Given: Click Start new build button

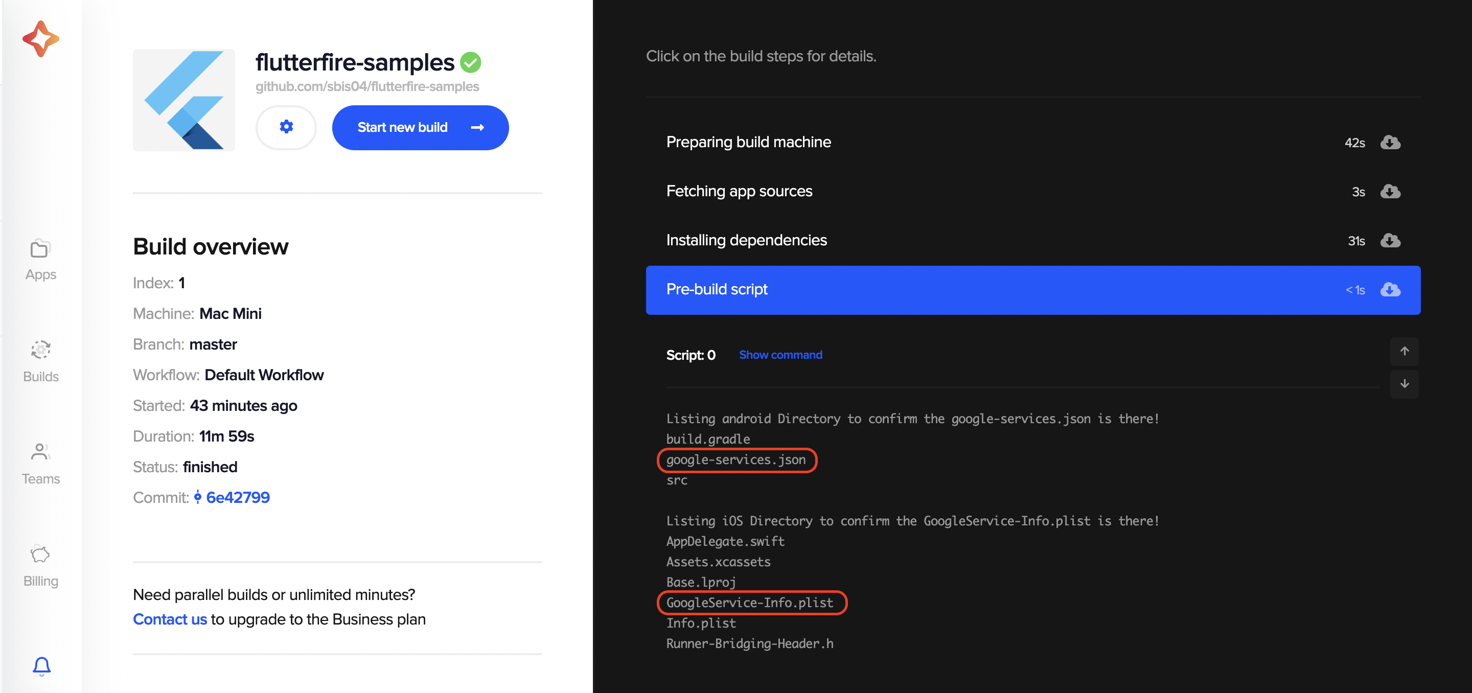Looking at the screenshot, I should click(420, 127).
